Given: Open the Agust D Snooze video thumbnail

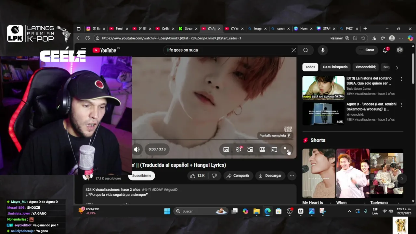Looking at the screenshot, I should coord(323,114).
